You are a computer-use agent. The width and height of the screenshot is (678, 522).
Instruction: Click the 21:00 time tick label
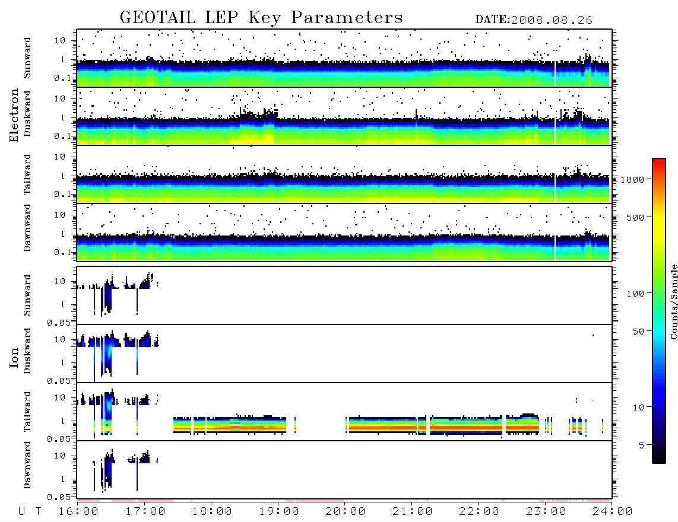click(413, 512)
